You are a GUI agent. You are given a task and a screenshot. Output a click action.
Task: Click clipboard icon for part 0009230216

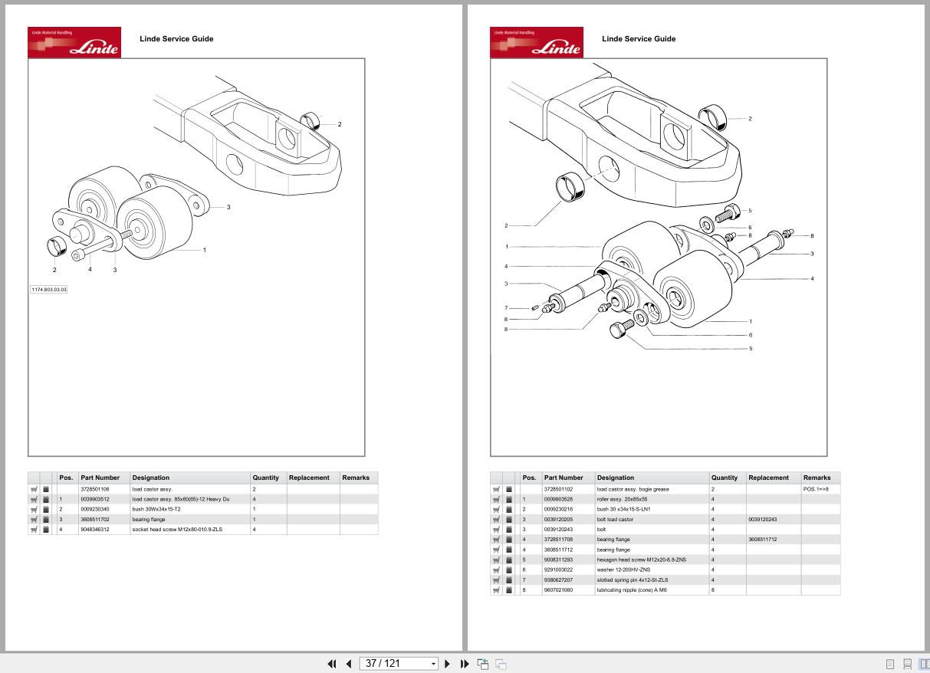coord(509,509)
